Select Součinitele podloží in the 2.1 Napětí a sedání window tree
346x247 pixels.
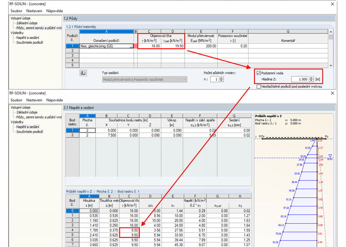point(30,131)
